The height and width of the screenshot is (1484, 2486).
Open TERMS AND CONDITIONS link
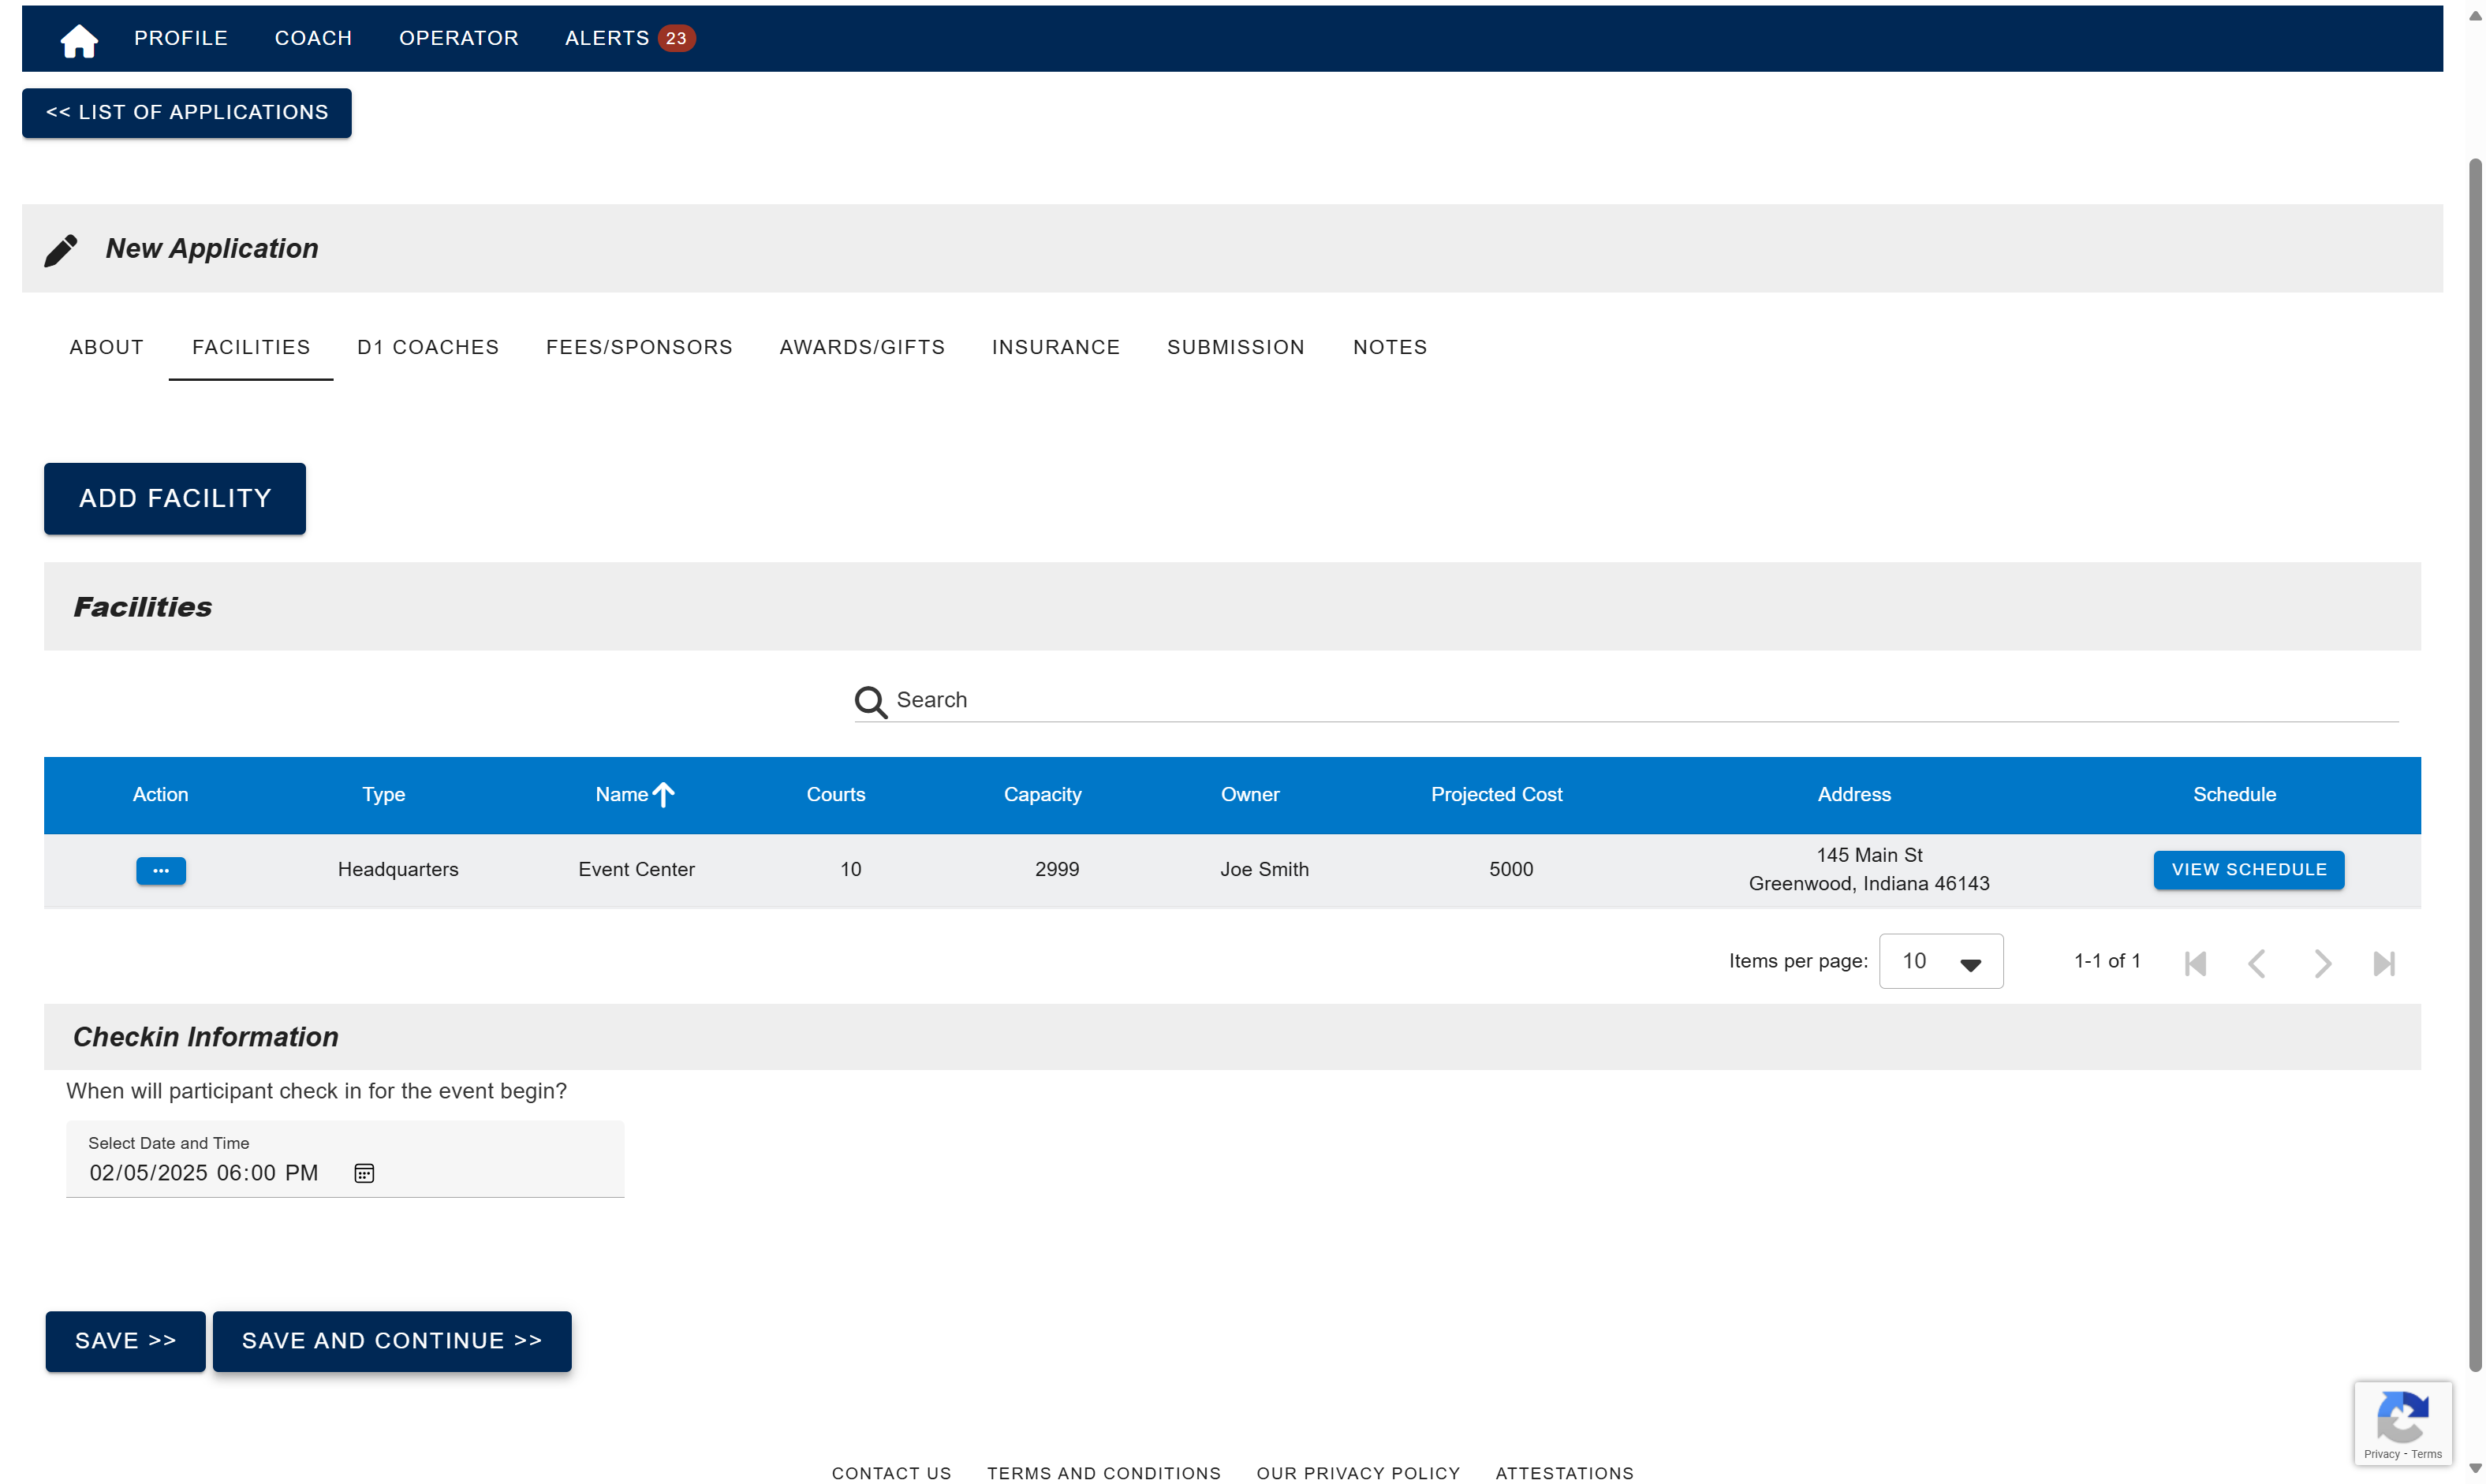click(x=1104, y=1473)
